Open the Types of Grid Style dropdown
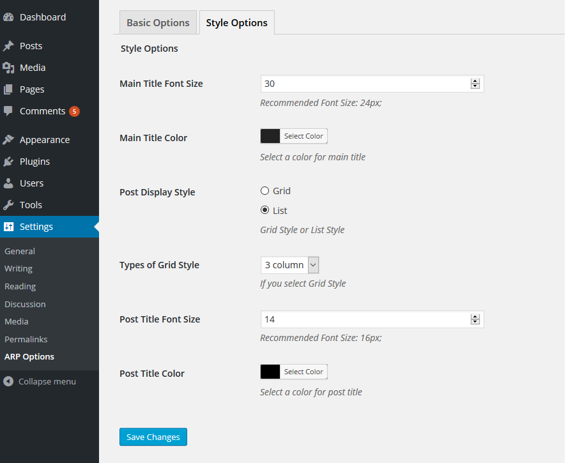The height and width of the screenshot is (463, 575). [x=289, y=265]
